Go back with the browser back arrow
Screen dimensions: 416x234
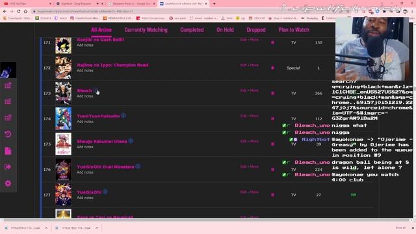tap(5, 12)
